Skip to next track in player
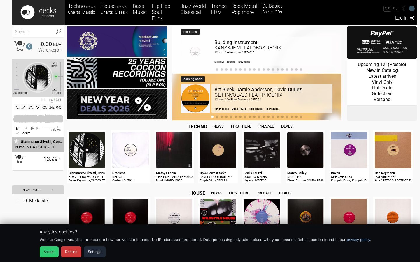Viewport: 420px width, 262px height. click(38, 128)
